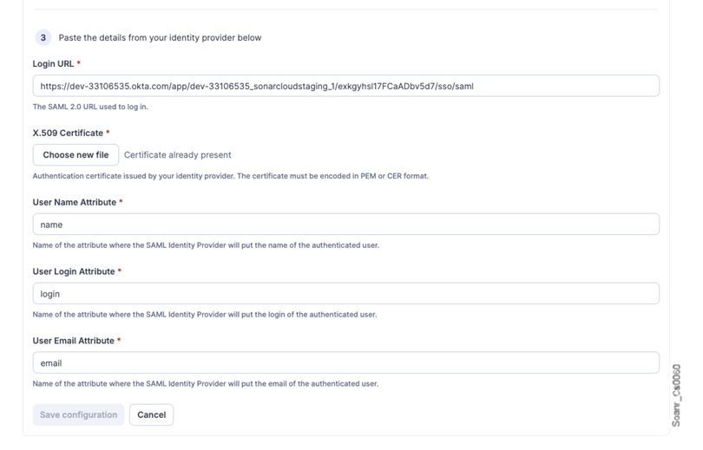Click the User Email Attribute label
This screenshot has height=450, width=703.
74,341
